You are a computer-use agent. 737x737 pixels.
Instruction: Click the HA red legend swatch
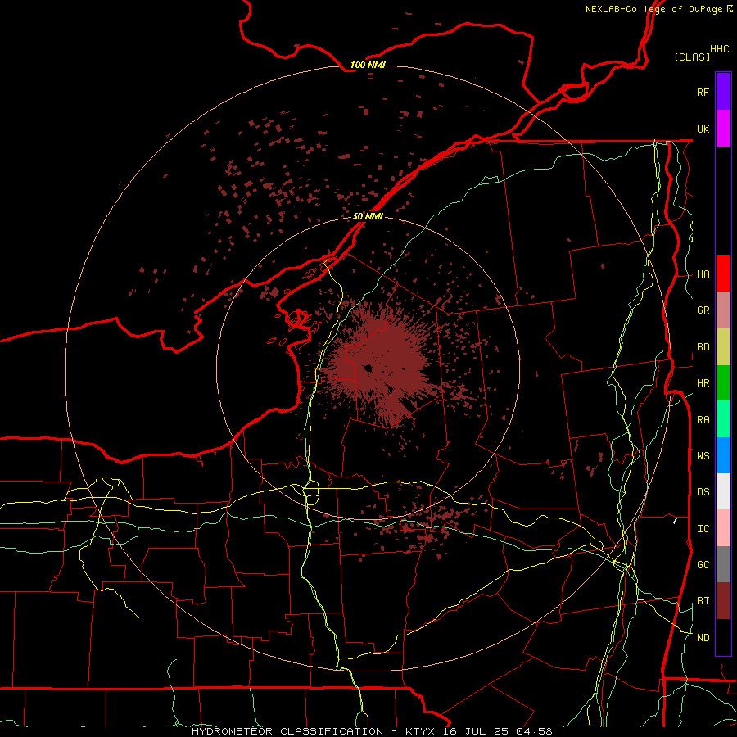(723, 274)
